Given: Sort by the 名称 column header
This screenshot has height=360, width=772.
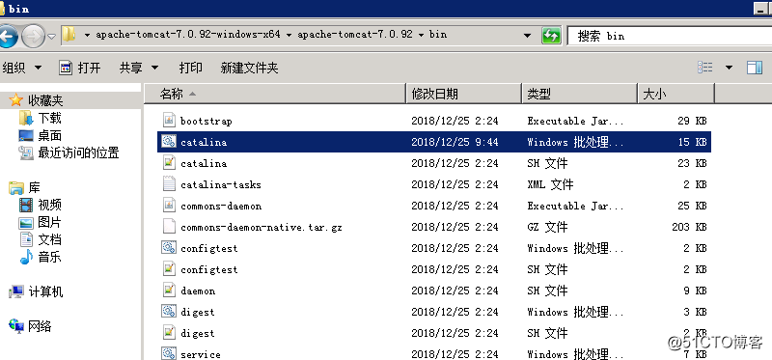Looking at the screenshot, I should [x=275, y=94].
